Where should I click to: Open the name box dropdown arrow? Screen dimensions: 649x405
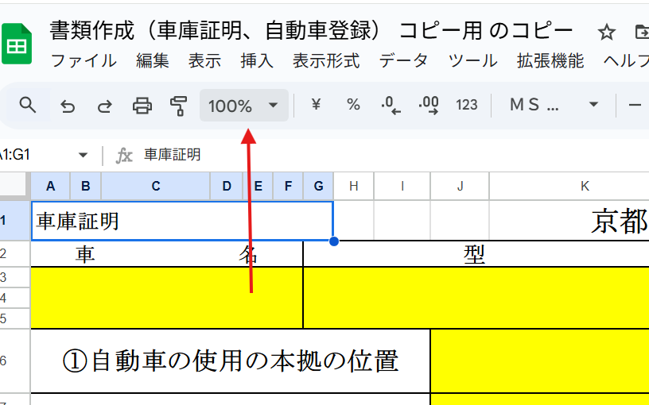(x=83, y=155)
